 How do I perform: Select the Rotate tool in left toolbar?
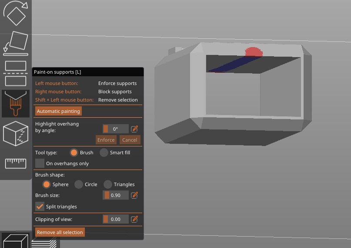[16, 13]
